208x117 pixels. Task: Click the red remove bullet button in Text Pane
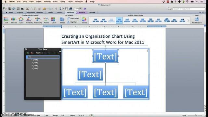point(32,53)
